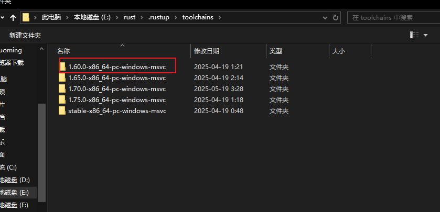Click the folder icon of the 1.75.0 toolchain
Screen dimensions: 440x212
click(x=62, y=99)
